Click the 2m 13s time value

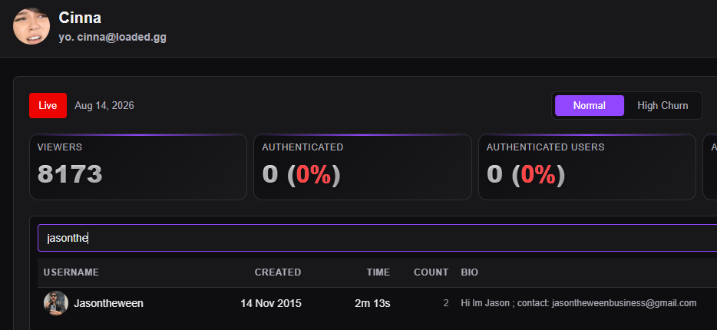point(372,303)
